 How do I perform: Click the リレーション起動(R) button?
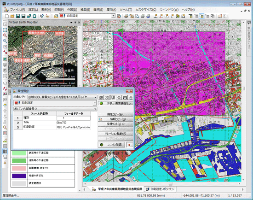point(115,134)
